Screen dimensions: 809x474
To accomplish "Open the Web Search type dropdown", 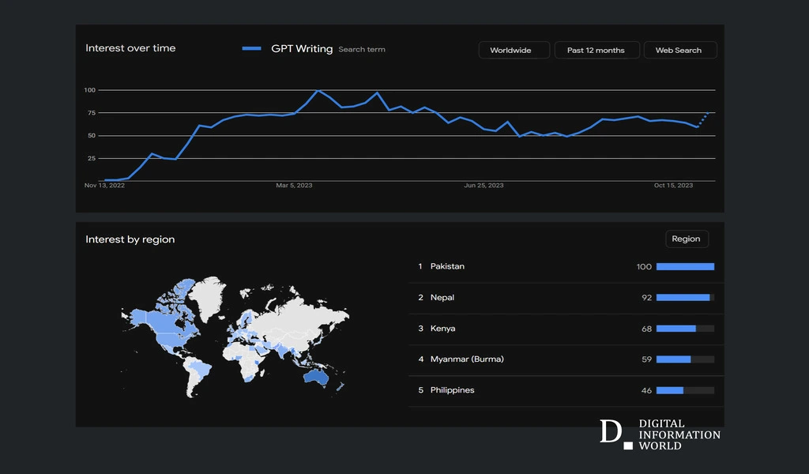I will point(678,50).
